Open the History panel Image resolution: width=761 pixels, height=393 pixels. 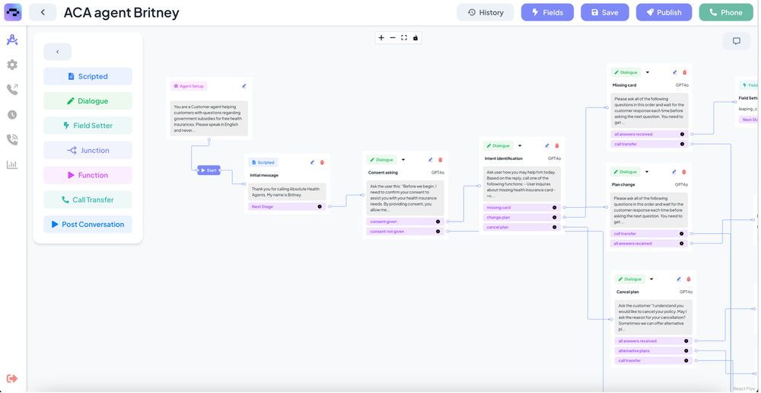click(x=486, y=12)
